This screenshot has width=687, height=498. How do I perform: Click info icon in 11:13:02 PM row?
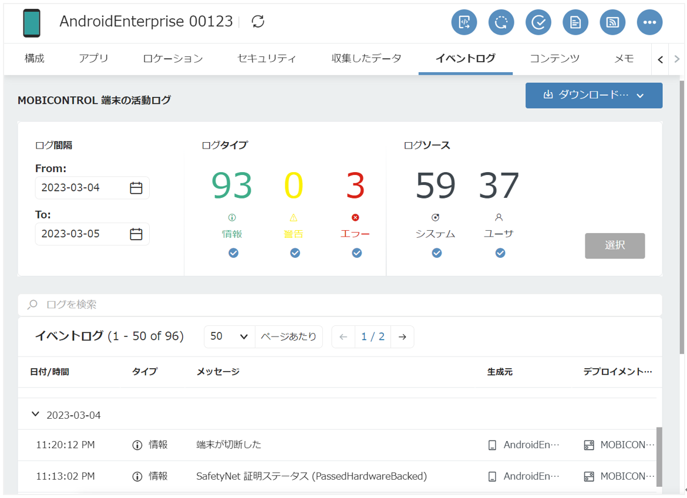(137, 476)
